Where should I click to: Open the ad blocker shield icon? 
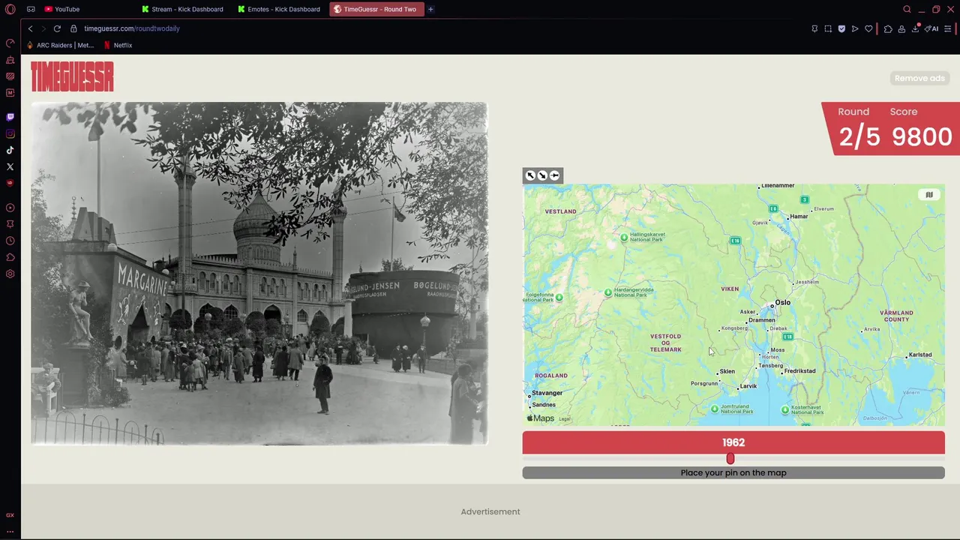click(841, 28)
